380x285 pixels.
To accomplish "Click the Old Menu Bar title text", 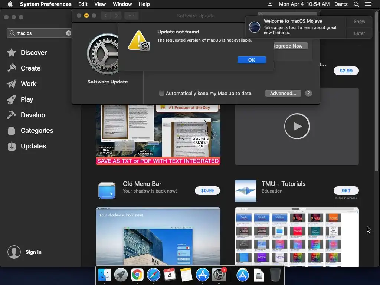I will point(142,184).
